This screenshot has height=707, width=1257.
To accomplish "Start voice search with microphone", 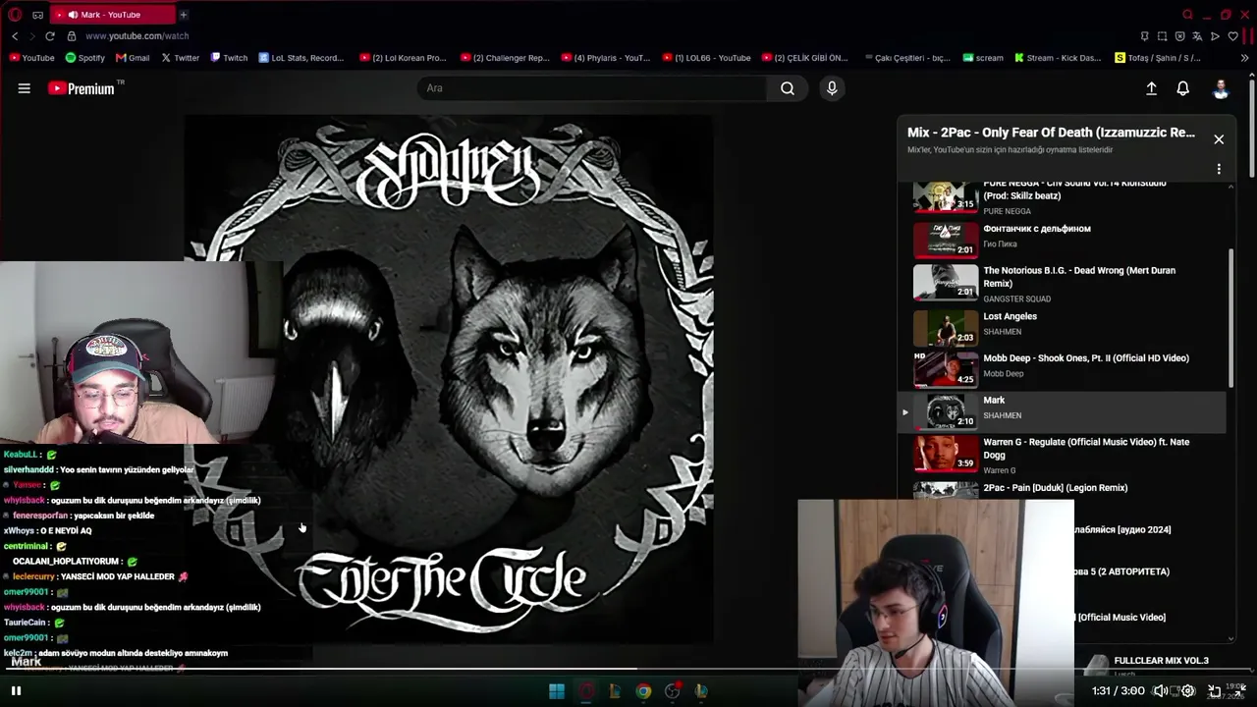I will point(832,88).
